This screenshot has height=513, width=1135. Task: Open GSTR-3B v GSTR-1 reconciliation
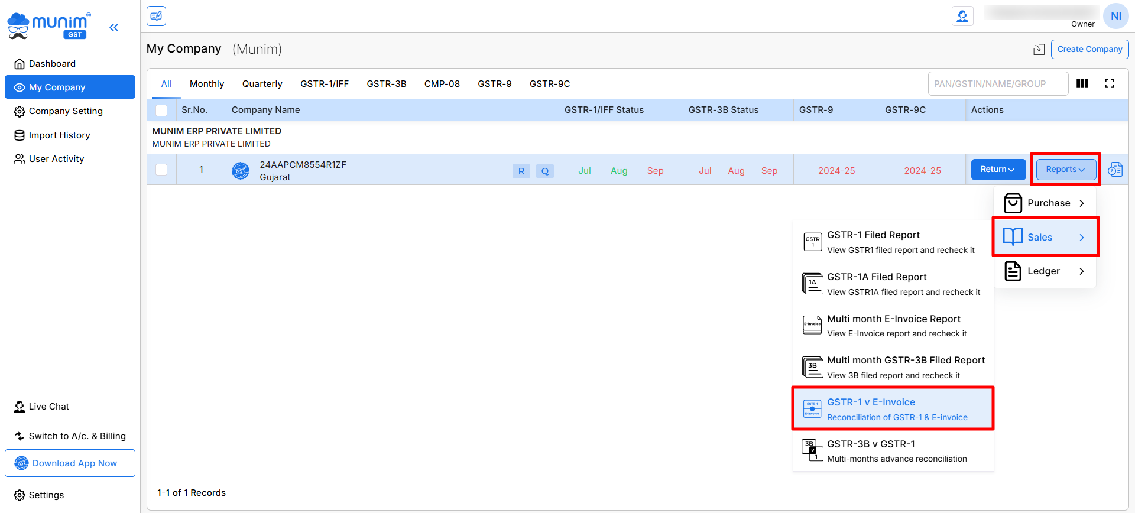893,450
